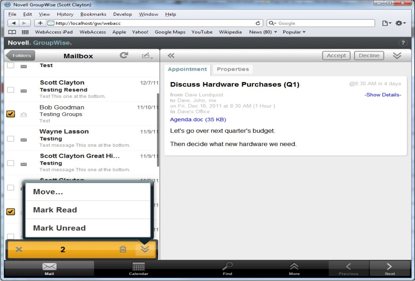Add bookmark with the plus button

pos(40,23)
